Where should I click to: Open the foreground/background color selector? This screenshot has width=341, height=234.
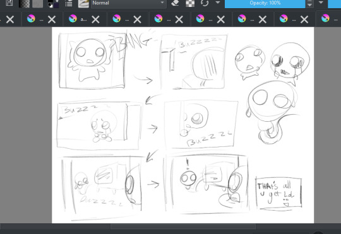tap(53, 3)
